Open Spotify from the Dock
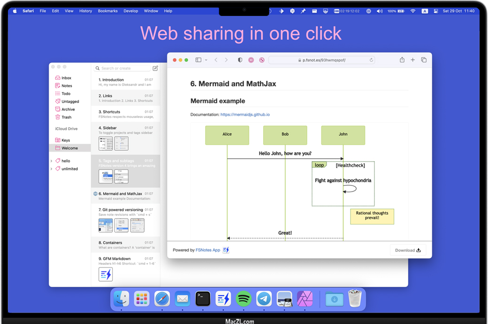The image size is (488, 324). 244,299
